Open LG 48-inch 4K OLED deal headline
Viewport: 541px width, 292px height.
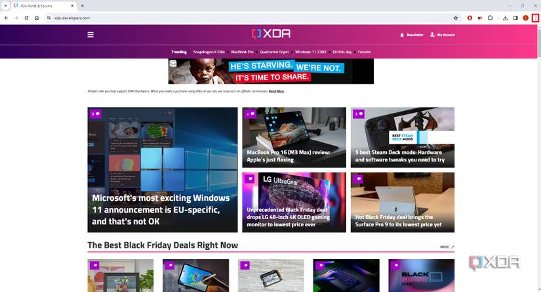(x=289, y=217)
